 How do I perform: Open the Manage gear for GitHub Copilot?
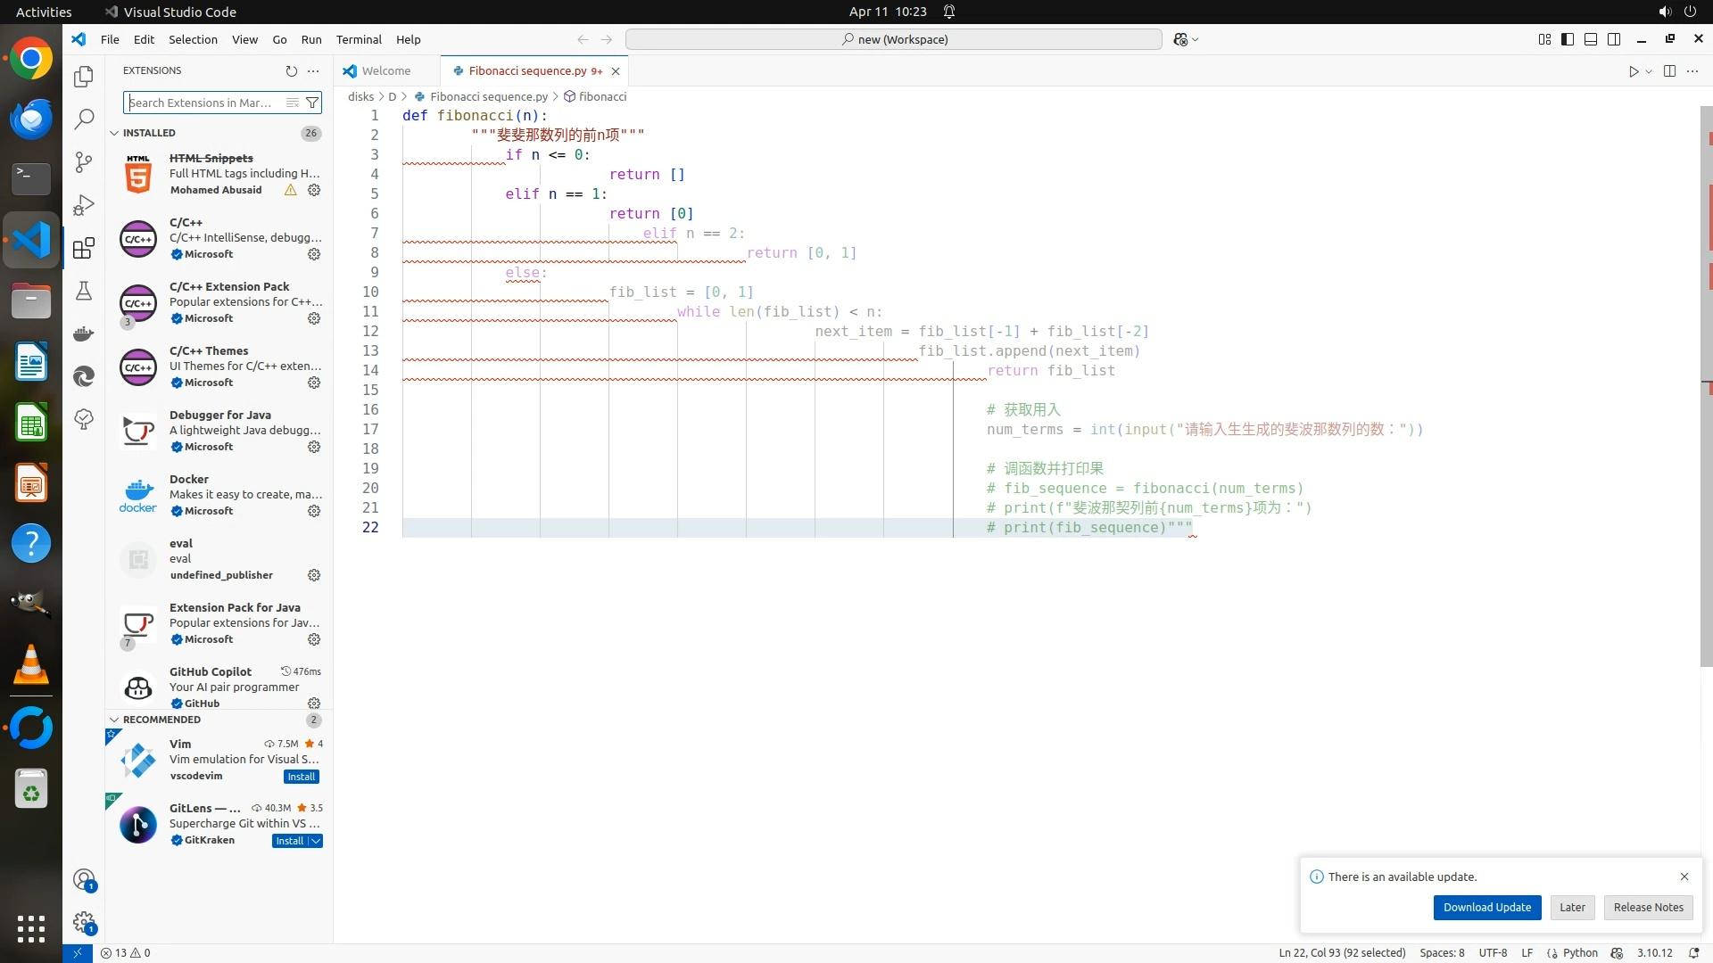click(314, 704)
